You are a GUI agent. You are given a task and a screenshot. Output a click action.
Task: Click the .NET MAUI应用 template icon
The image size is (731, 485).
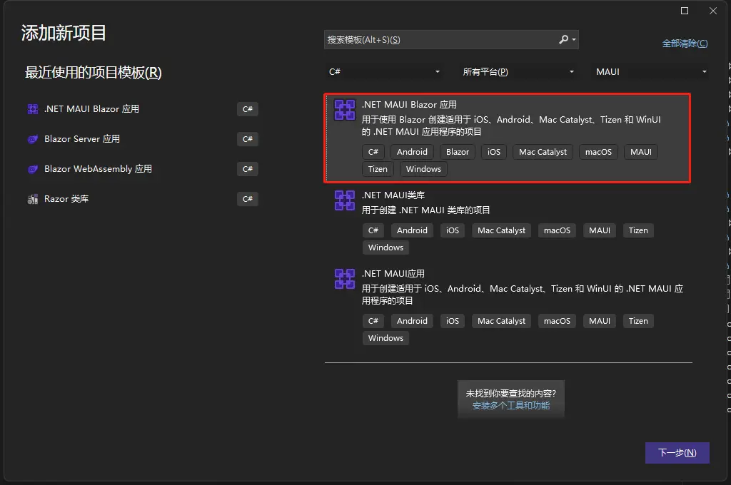pyautogui.click(x=345, y=279)
